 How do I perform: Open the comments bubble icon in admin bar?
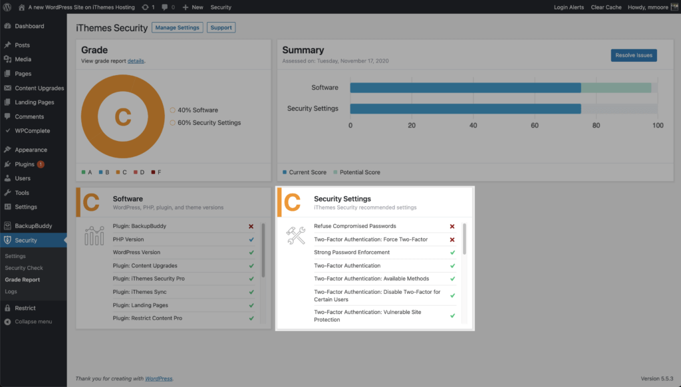pyautogui.click(x=165, y=7)
